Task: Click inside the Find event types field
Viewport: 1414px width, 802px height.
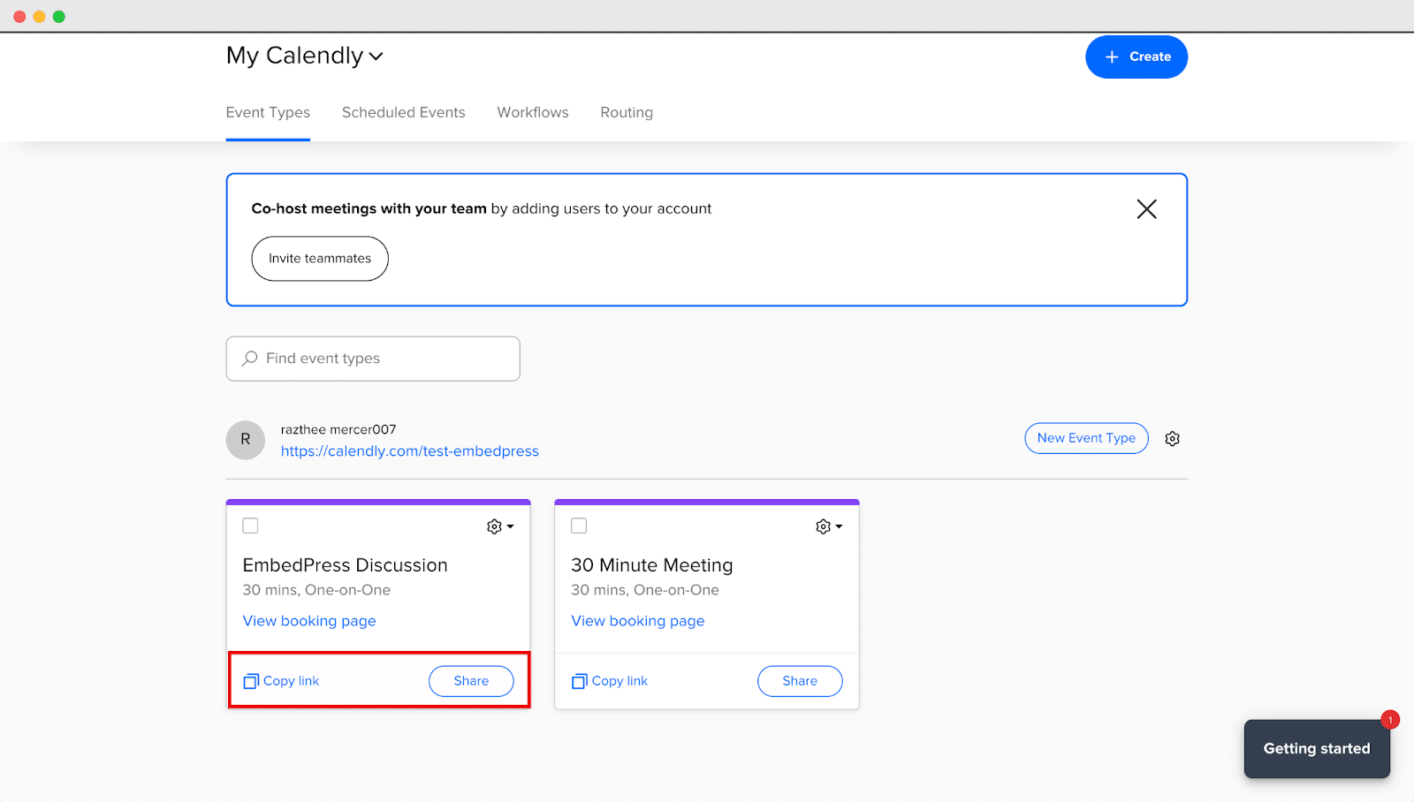Action: tap(371, 358)
